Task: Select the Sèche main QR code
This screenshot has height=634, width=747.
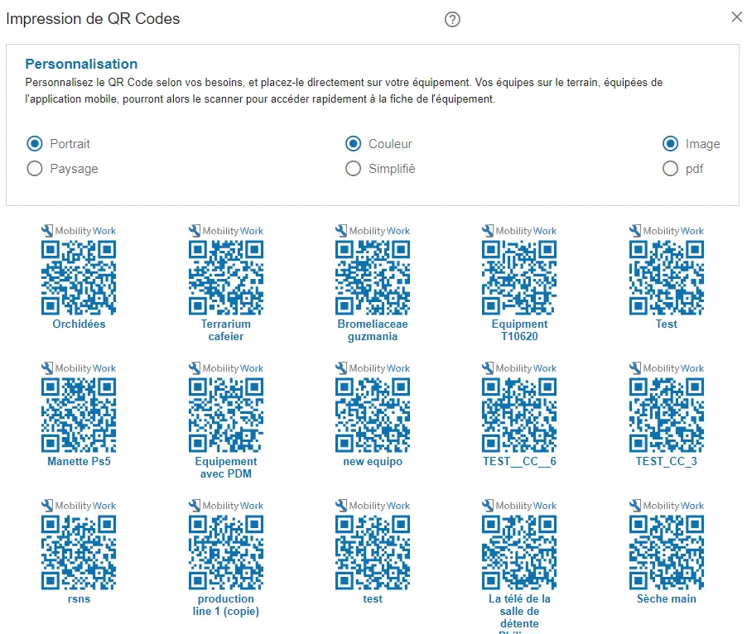Action: (667, 553)
